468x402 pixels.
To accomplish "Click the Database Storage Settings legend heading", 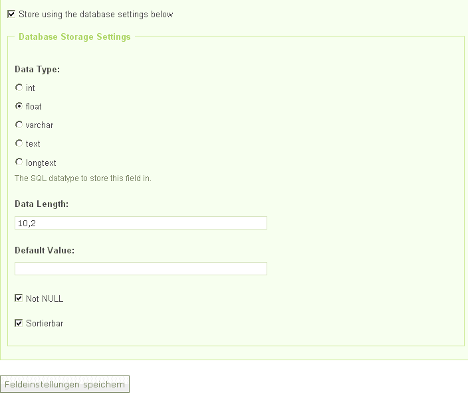I will (x=74, y=37).
